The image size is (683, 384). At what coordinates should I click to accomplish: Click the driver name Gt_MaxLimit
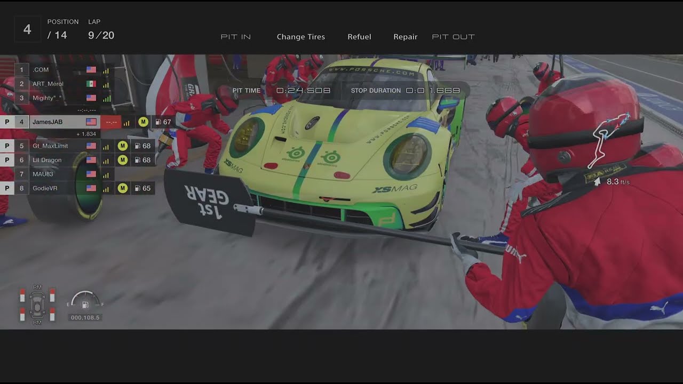(50, 146)
